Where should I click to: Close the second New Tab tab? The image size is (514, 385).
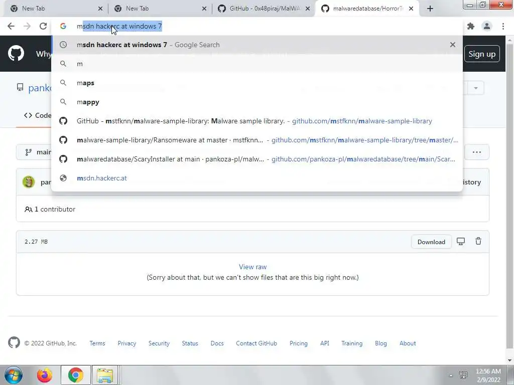point(204,9)
